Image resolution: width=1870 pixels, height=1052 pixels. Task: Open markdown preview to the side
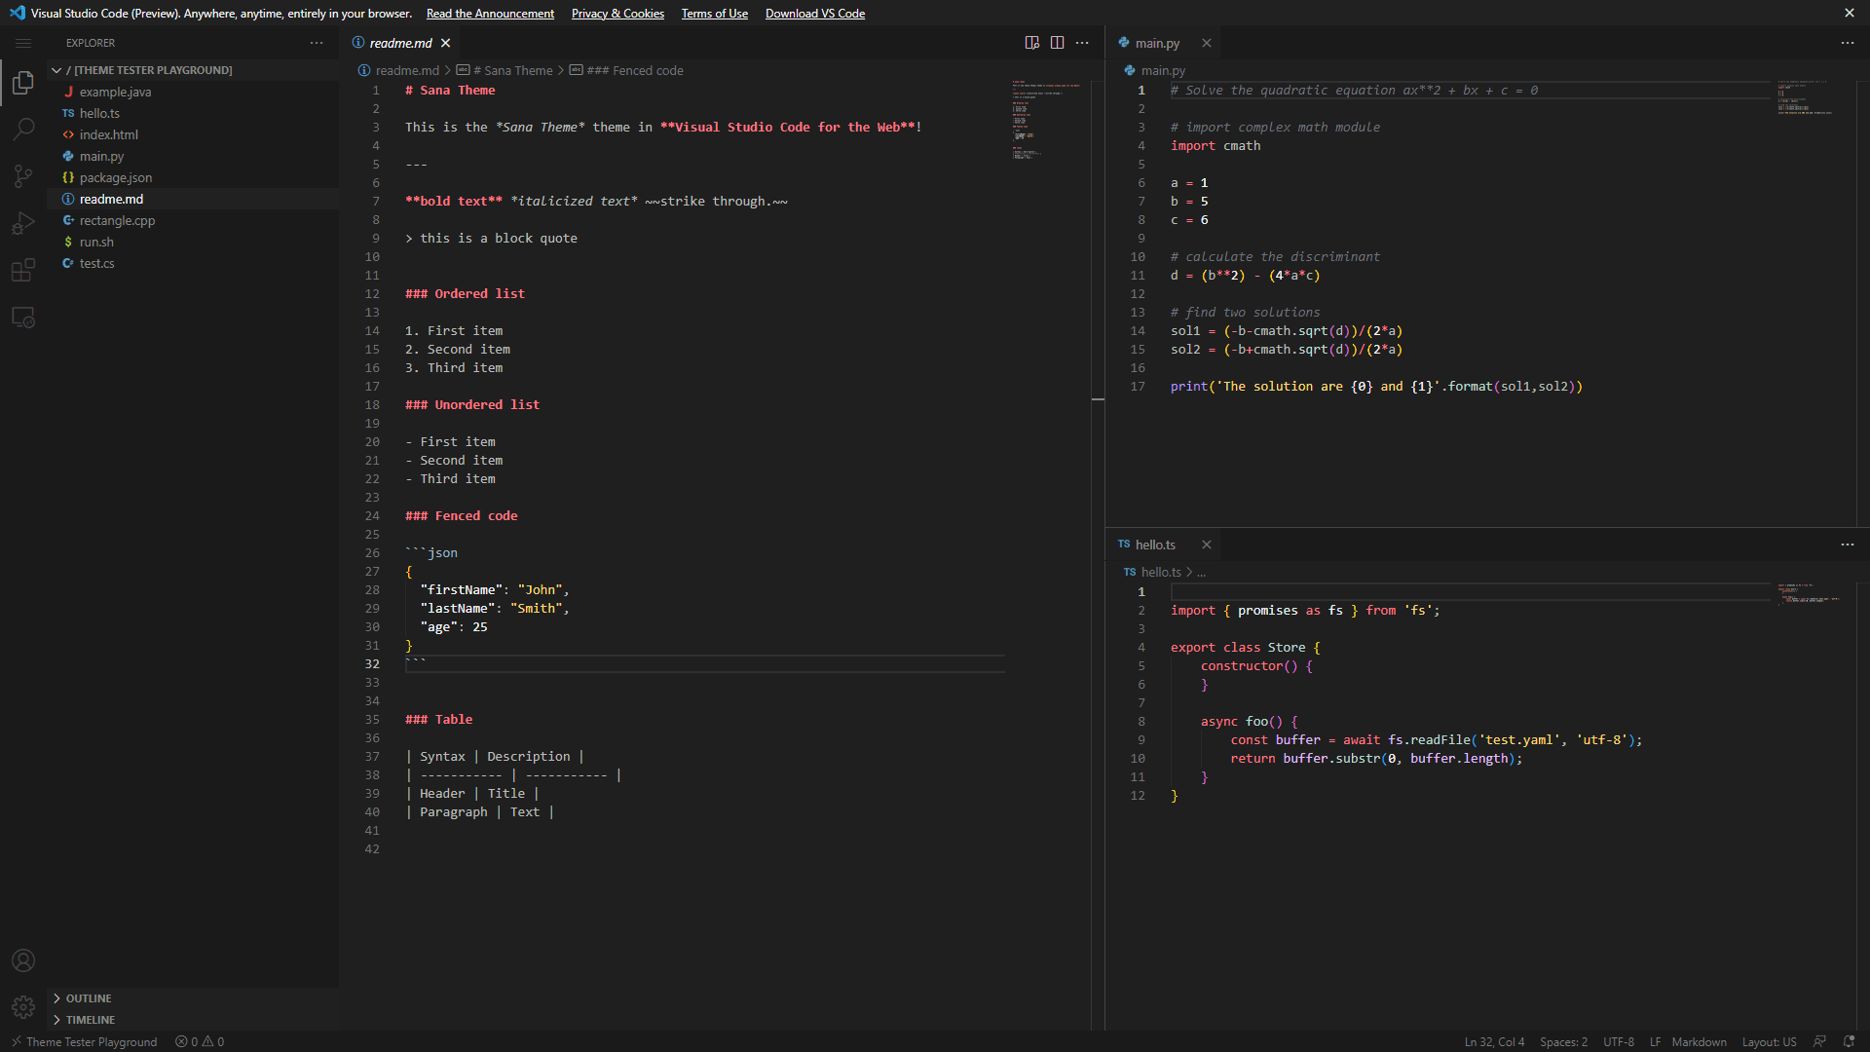pos(1032,43)
